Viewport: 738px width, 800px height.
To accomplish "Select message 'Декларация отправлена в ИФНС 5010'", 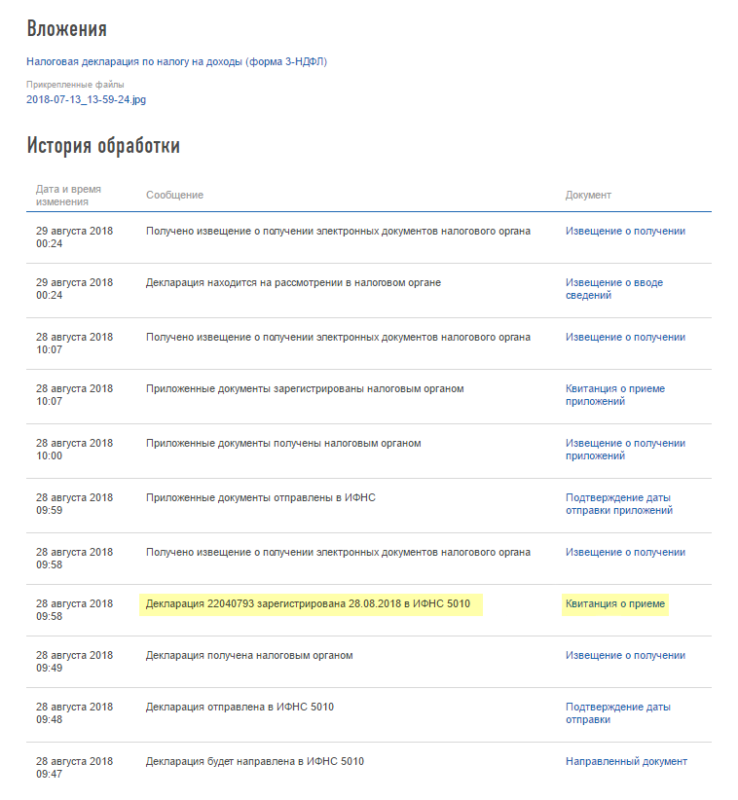I will click(x=240, y=708).
